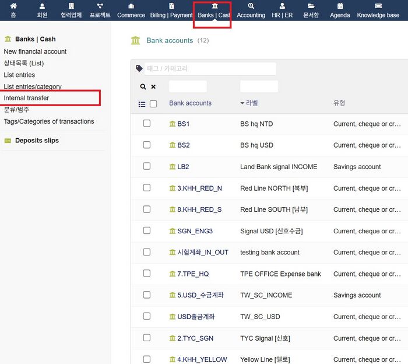
Task: Select the LB2 account row checkbox
Action: point(147,166)
